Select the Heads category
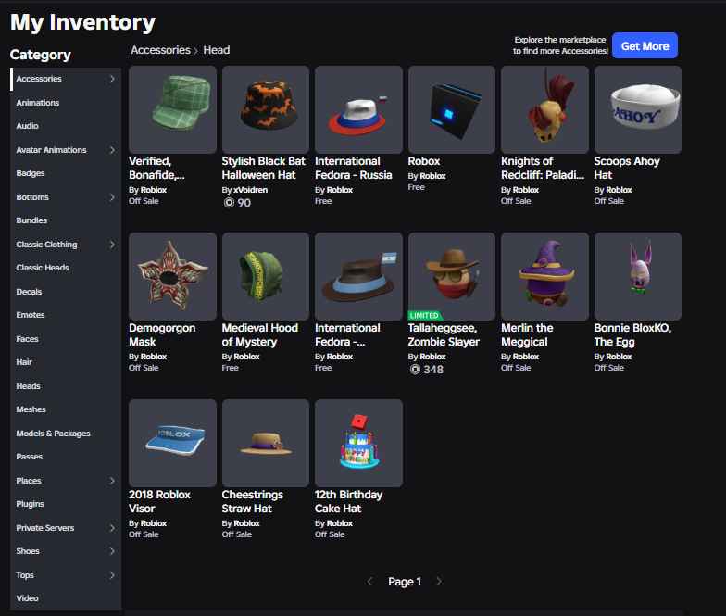 [66, 386]
